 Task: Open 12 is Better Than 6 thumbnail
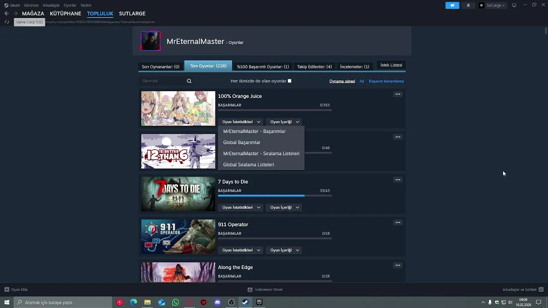pyautogui.click(x=178, y=151)
